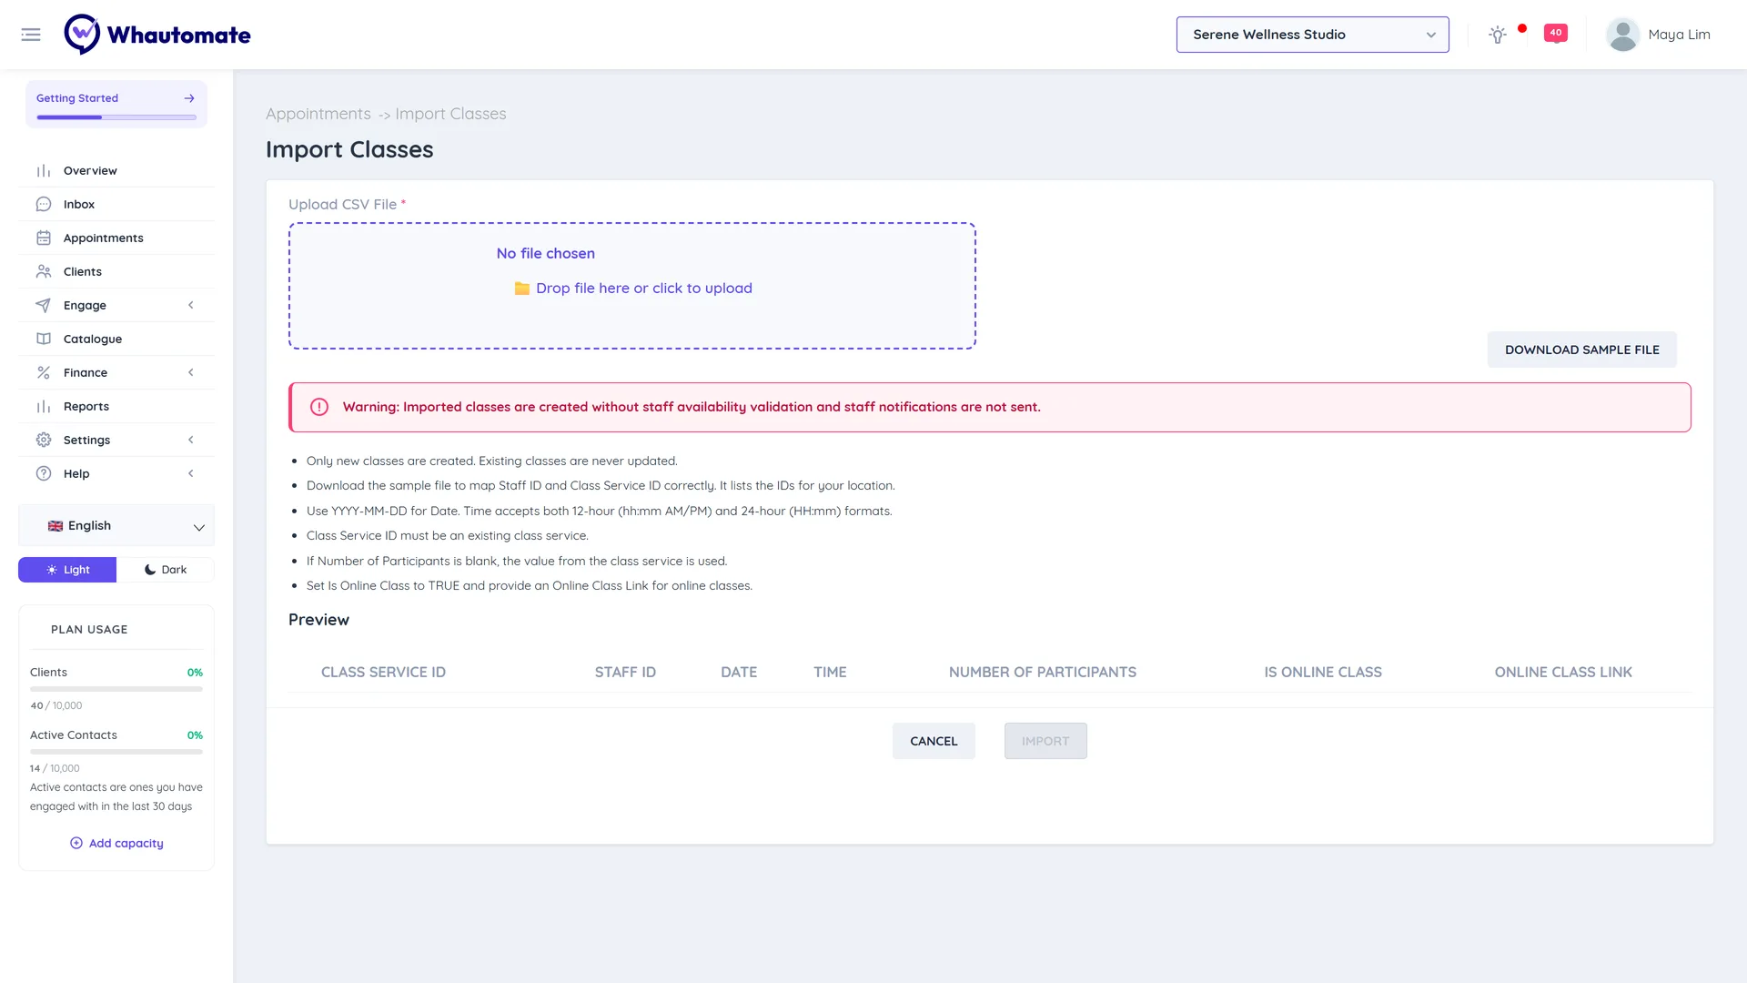The image size is (1747, 983).
Task: Click the Cancel button
Action: coord(934,742)
